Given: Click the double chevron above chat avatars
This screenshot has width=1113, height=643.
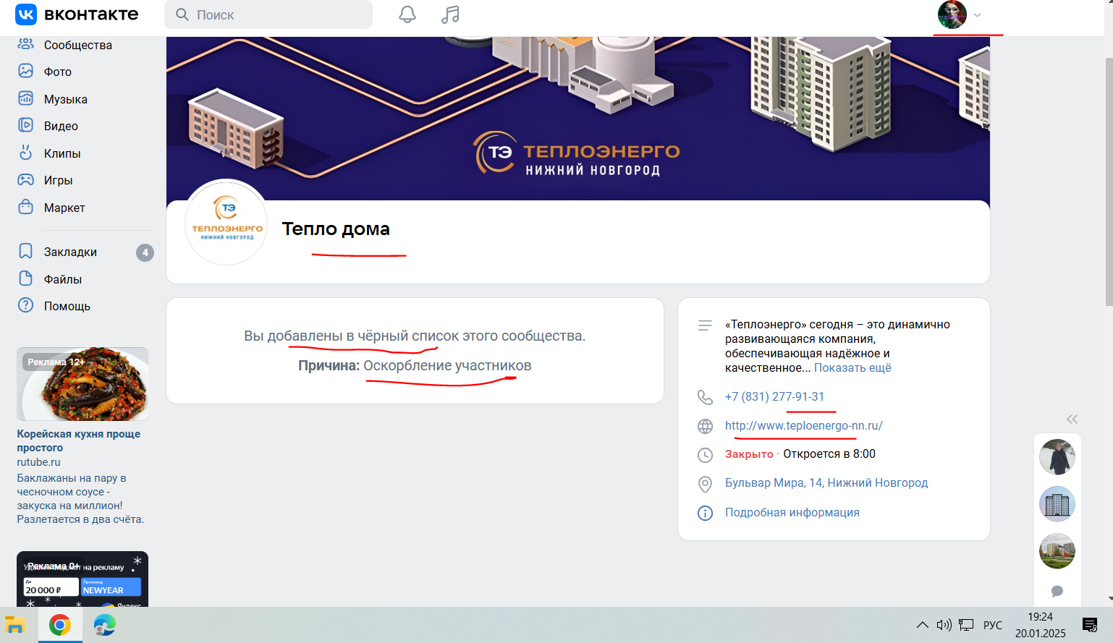Looking at the screenshot, I should [1072, 419].
